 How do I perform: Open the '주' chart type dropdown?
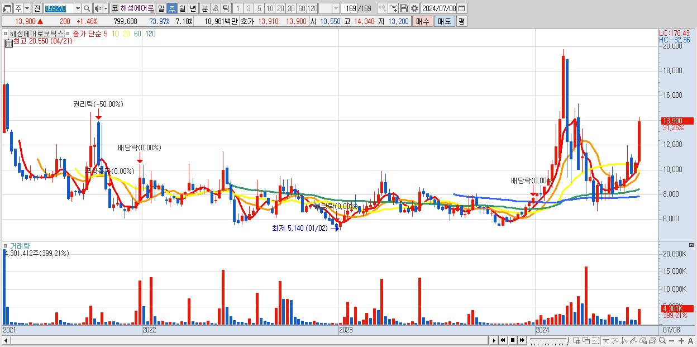27,8
